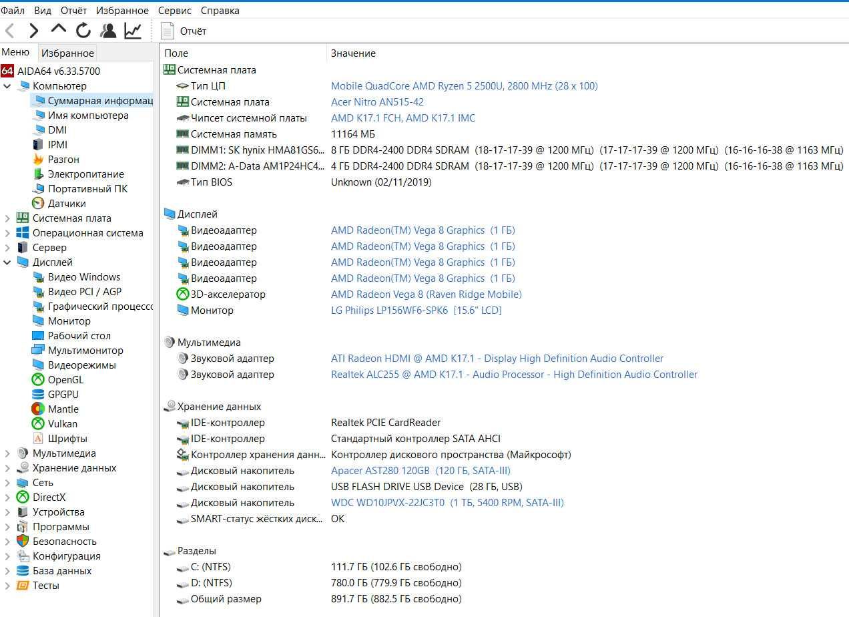Switch to the Избранное sidebar tab
The width and height of the screenshot is (849, 617).
67,53
